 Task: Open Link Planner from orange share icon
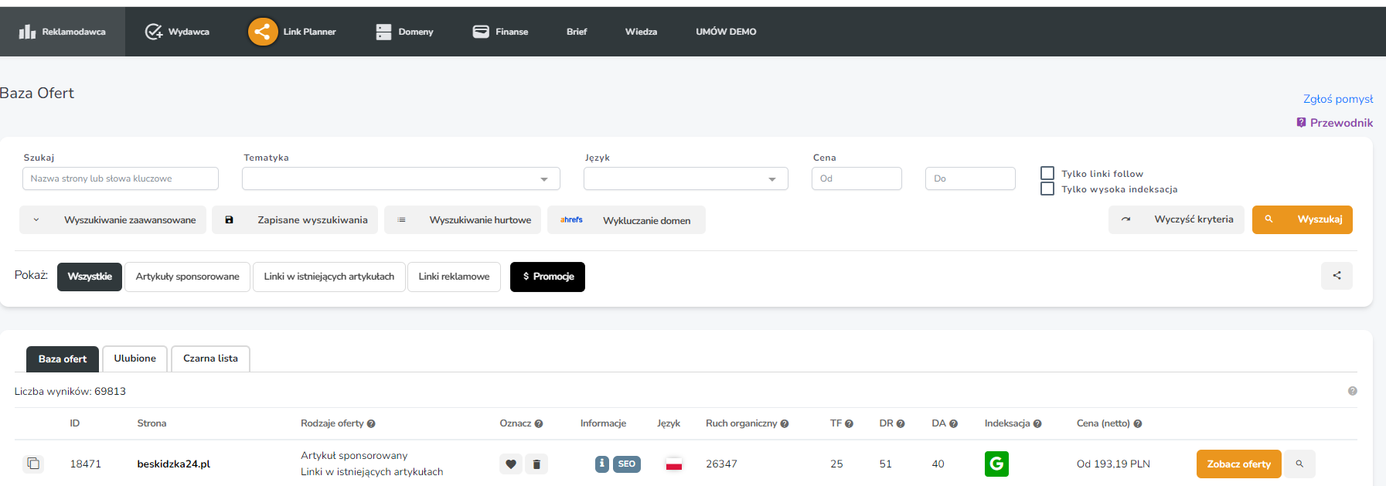pyautogui.click(x=263, y=32)
